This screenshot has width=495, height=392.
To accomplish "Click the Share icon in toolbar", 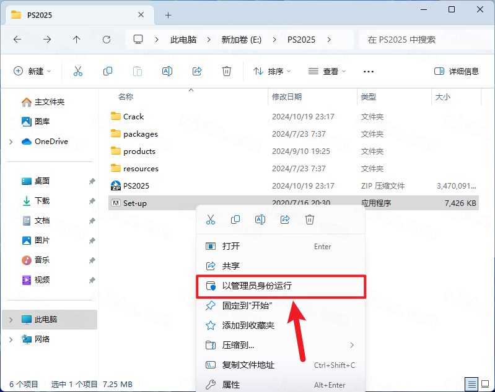I will pyautogui.click(x=197, y=71).
